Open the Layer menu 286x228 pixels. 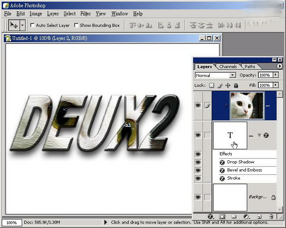point(53,14)
